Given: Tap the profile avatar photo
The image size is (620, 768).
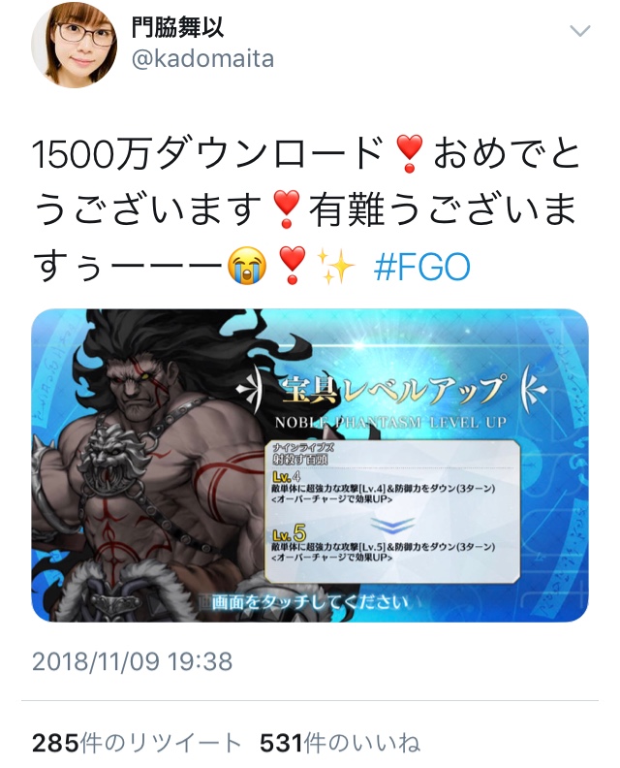Looking at the screenshot, I should point(74,46).
